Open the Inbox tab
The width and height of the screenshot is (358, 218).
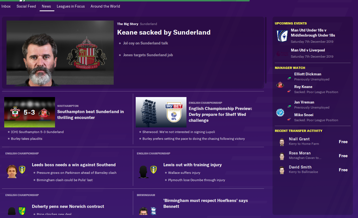click(6, 6)
